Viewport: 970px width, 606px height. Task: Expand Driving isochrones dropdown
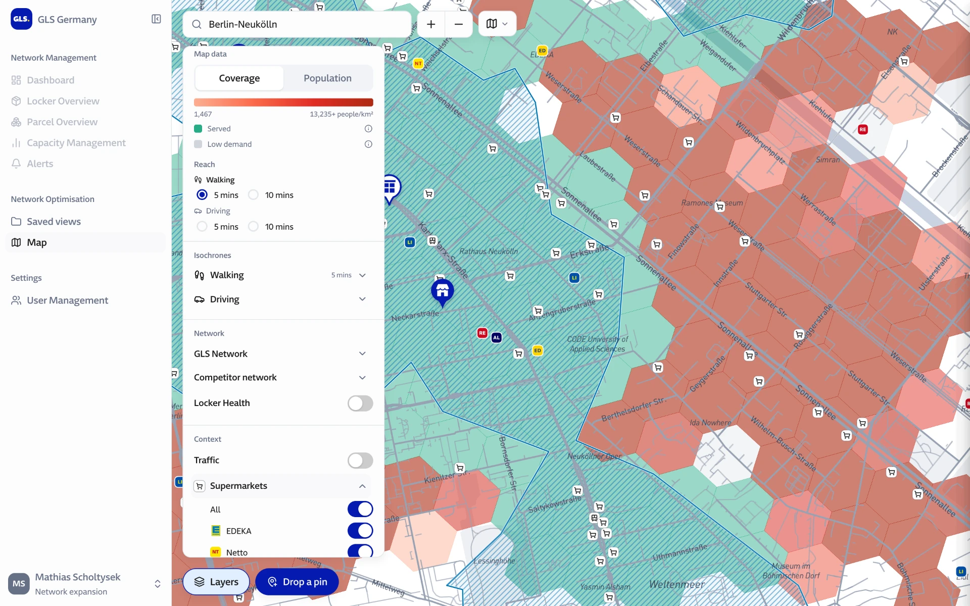coord(362,299)
